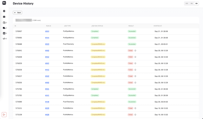
Task: Click CompletedWithErrors badge in row 578600
Action: (98, 44)
